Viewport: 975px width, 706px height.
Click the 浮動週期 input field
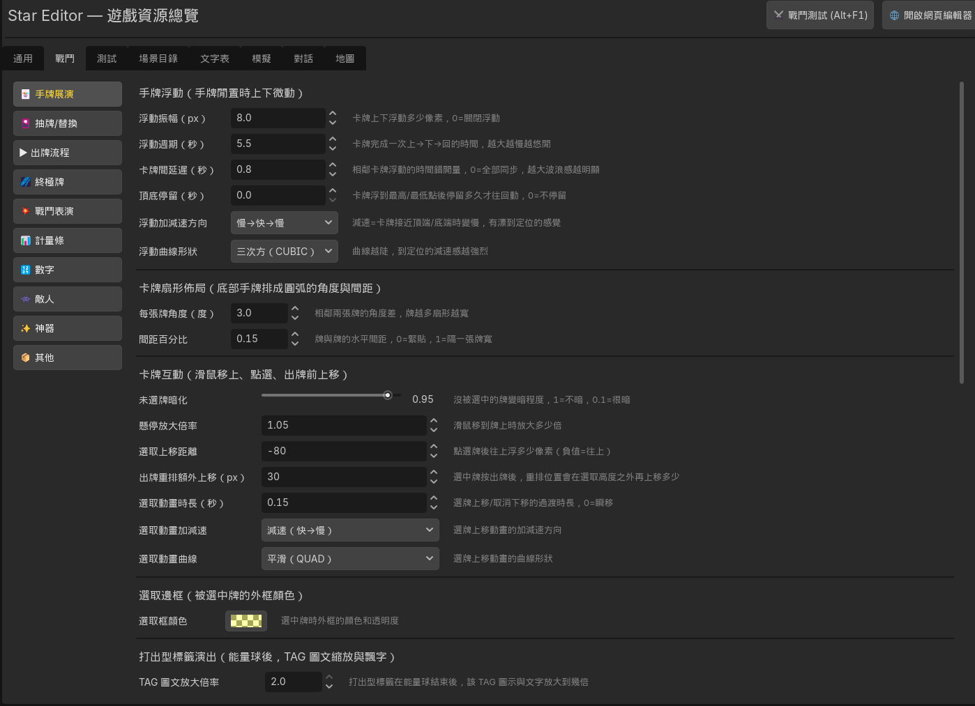278,144
